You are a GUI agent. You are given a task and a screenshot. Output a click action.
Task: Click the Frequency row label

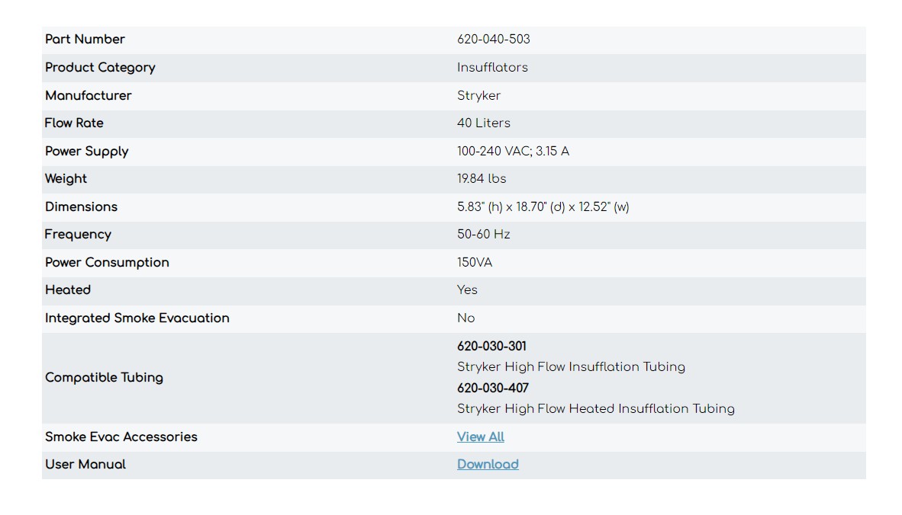coord(79,235)
